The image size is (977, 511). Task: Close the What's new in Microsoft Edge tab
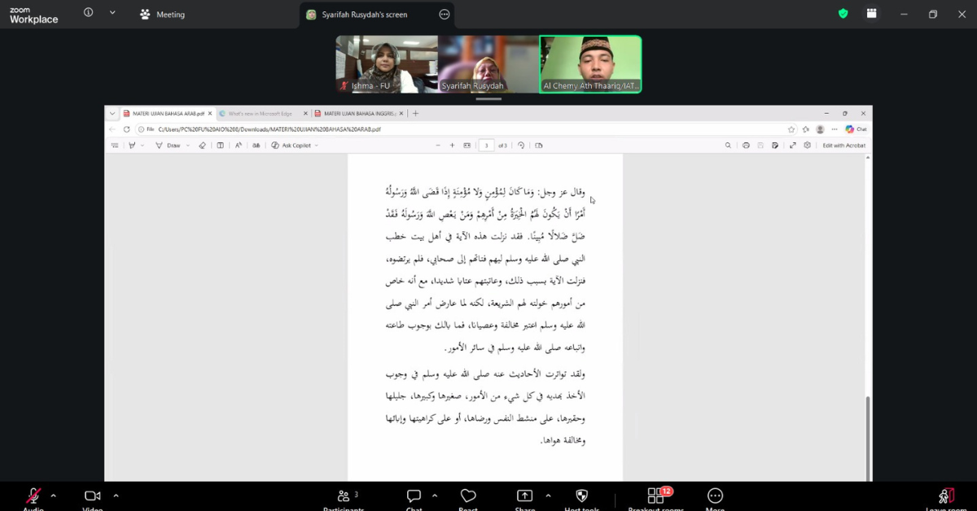pos(304,114)
